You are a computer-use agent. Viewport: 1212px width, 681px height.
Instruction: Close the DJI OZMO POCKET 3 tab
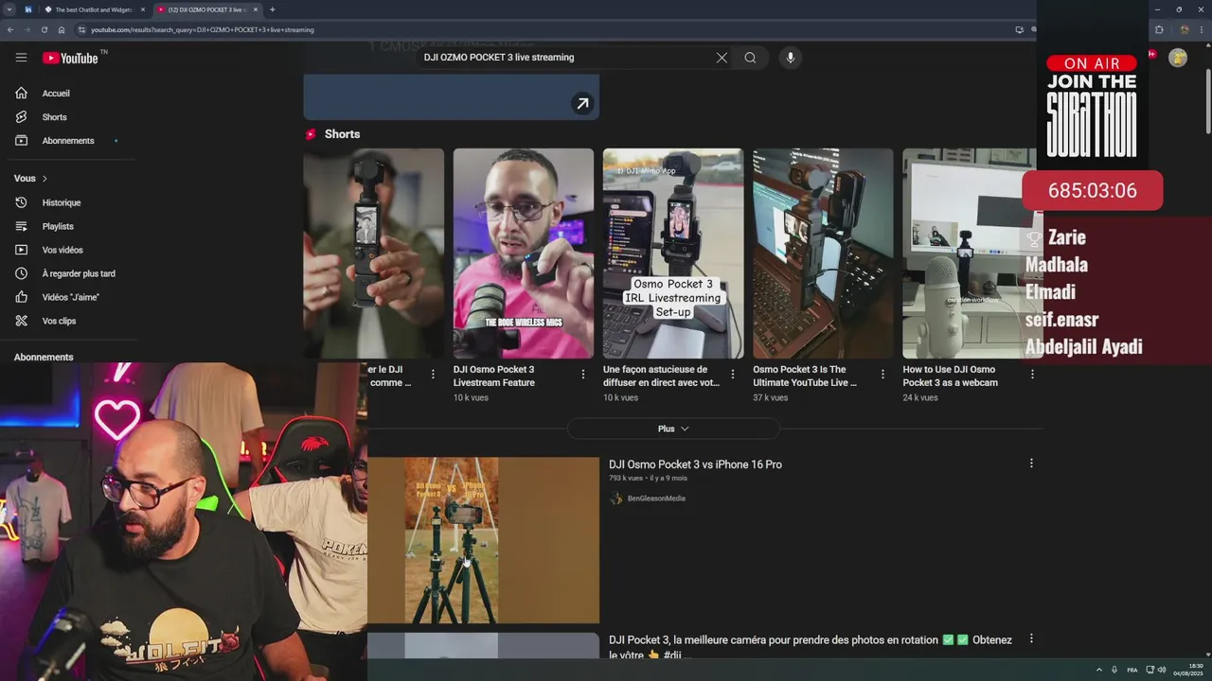[x=256, y=9]
